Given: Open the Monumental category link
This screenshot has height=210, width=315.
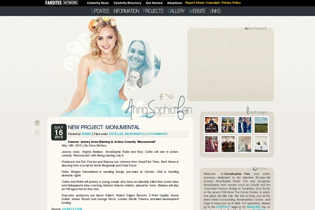Looking at the screenshot, I should (135, 134).
